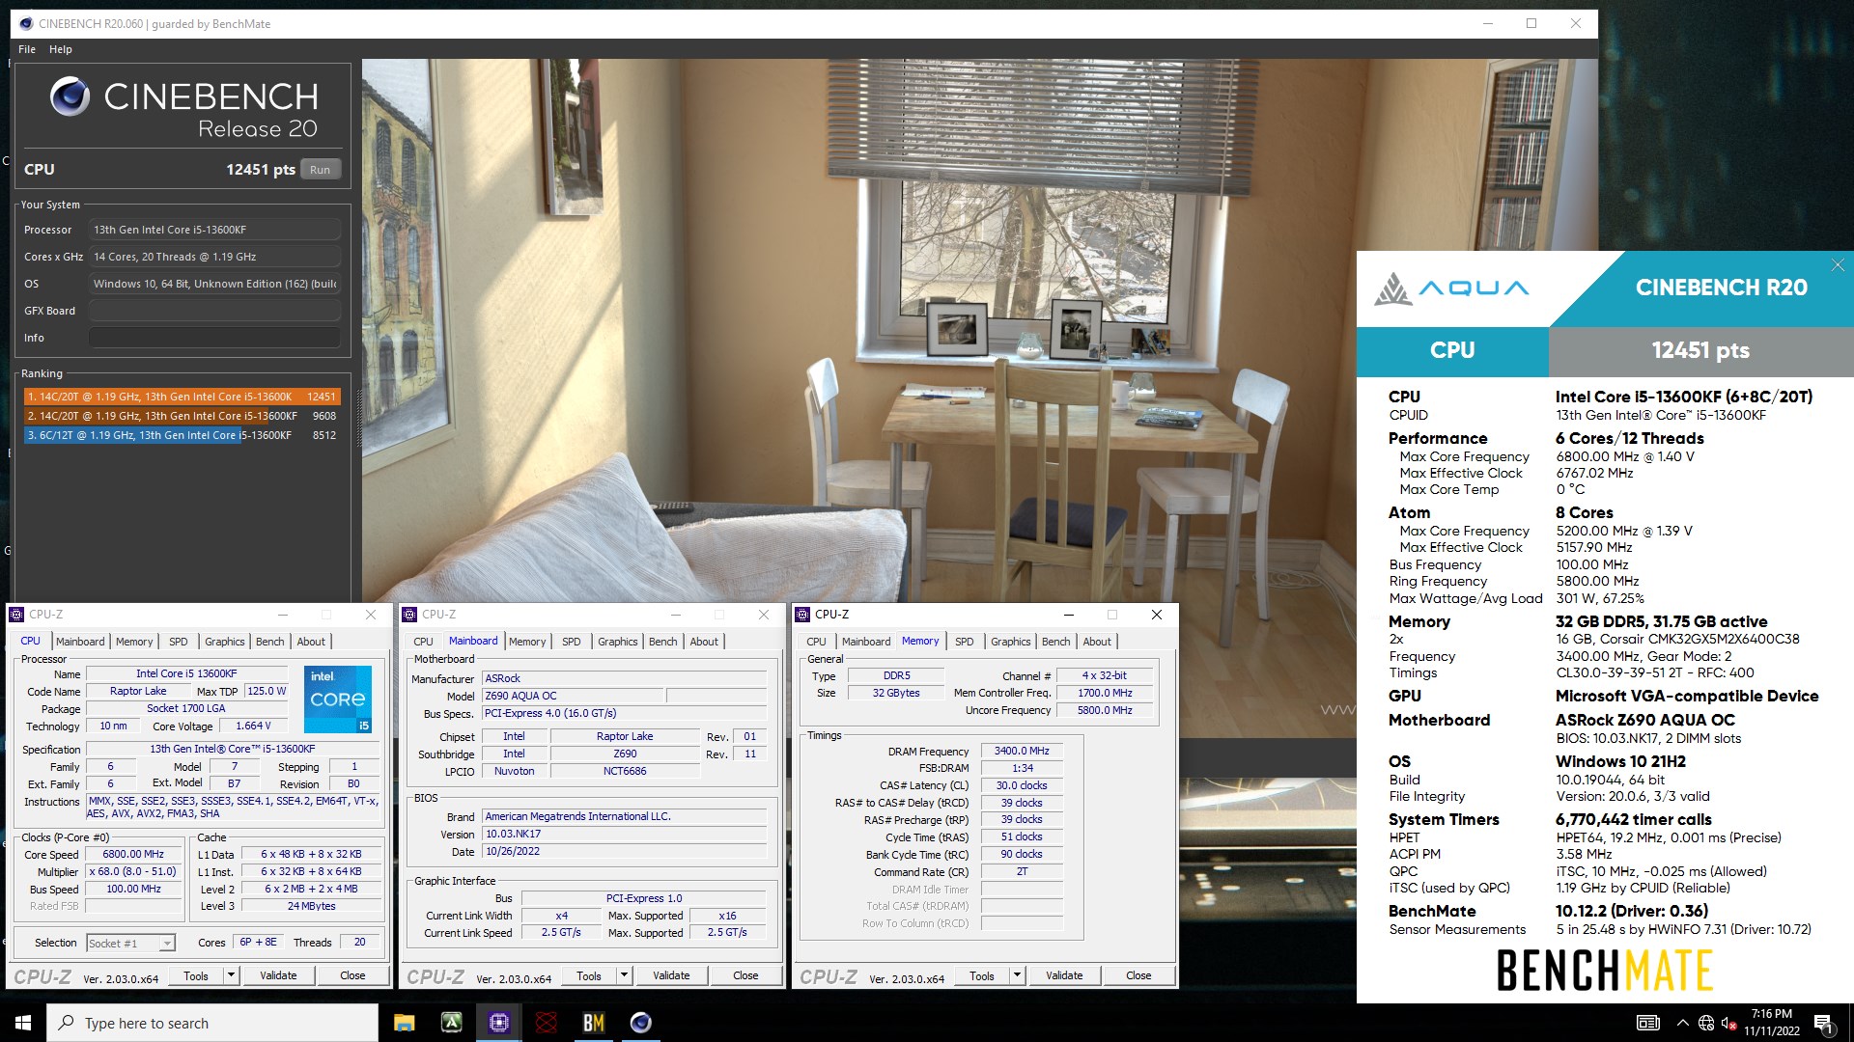1854x1042 pixels.
Task: Click Close button in right CPU-Z window
Action: pos(1138,975)
